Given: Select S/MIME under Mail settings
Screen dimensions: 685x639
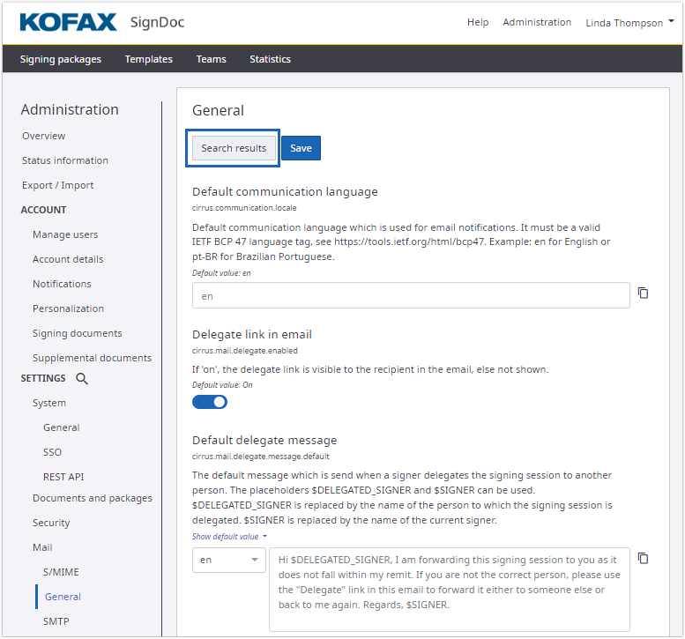Looking at the screenshot, I should pos(61,572).
